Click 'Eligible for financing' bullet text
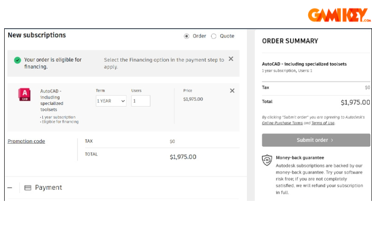372x232 pixels. point(60,122)
